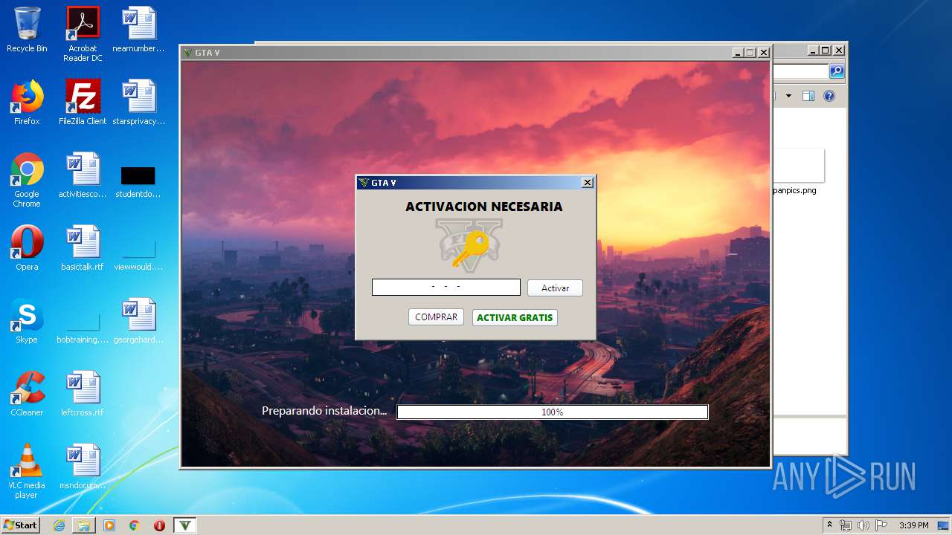Select the bobtraining desktop file
This screenshot has width=952, height=535.
pos(83,327)
